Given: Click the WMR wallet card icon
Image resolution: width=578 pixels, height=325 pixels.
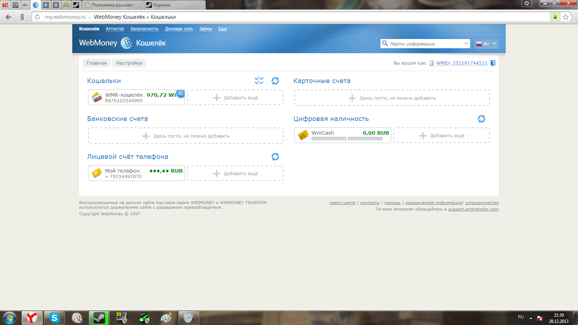Looking at the screenshot, I should click(97, 97).
